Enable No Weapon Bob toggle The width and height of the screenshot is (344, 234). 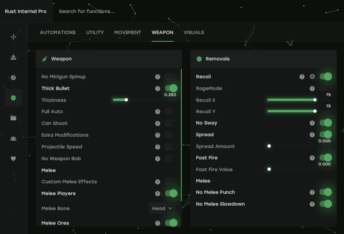tap(171, 158)
